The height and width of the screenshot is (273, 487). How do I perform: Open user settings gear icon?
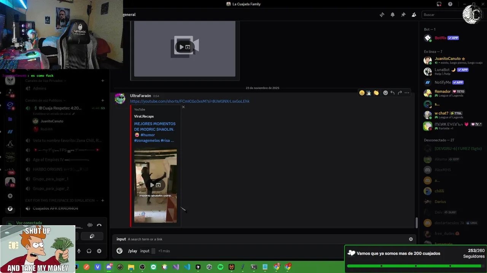click(x=99, y=251)
